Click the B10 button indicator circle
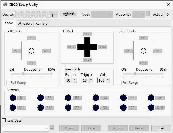 (151, 108)
